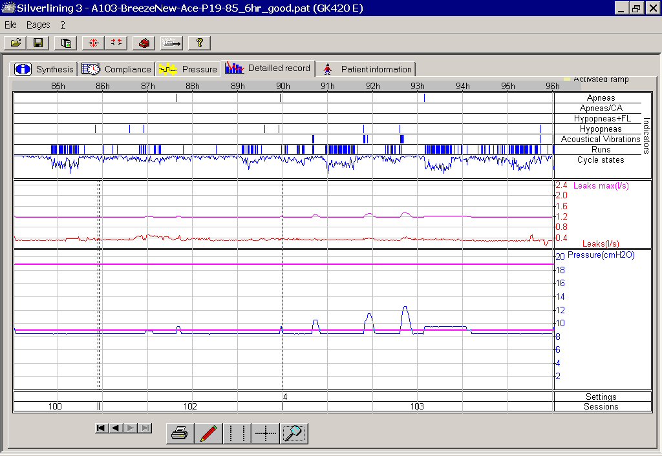The height and width of the screenshot is (456, 662).
Task: Click setting marker 4 in Settings row
Action: click(285, 397)
